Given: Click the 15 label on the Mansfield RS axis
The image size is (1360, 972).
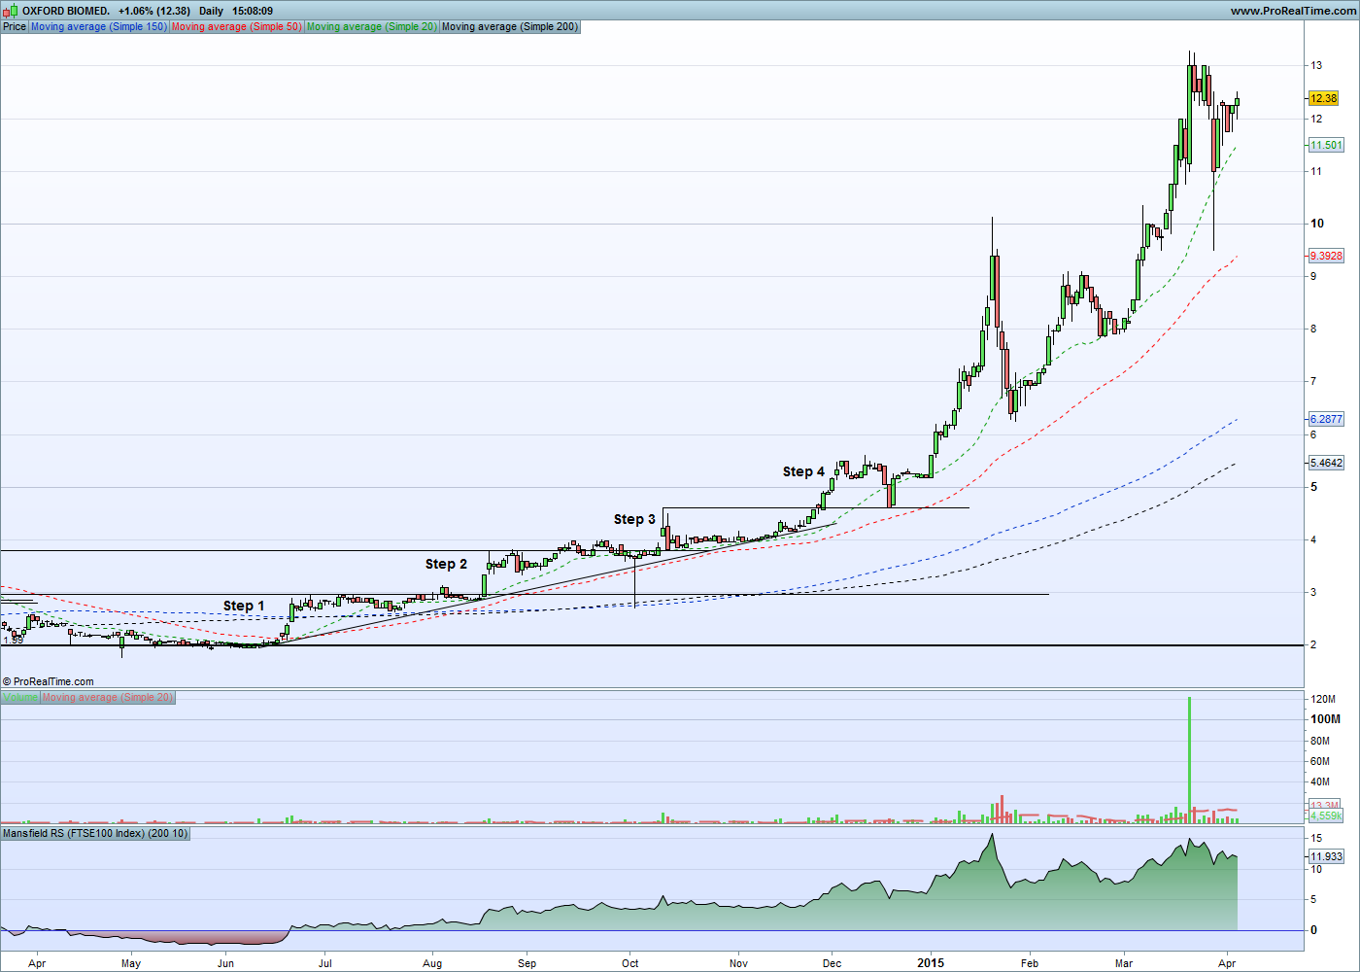Looking at the screenshot, I should tap(1316, 838).
